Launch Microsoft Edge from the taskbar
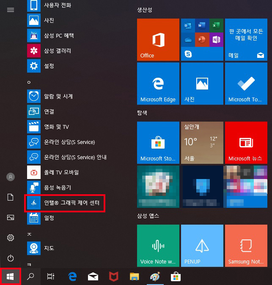272x285 pixels. (72, 277)
